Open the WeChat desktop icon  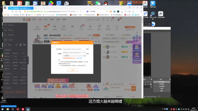(98, 3)
